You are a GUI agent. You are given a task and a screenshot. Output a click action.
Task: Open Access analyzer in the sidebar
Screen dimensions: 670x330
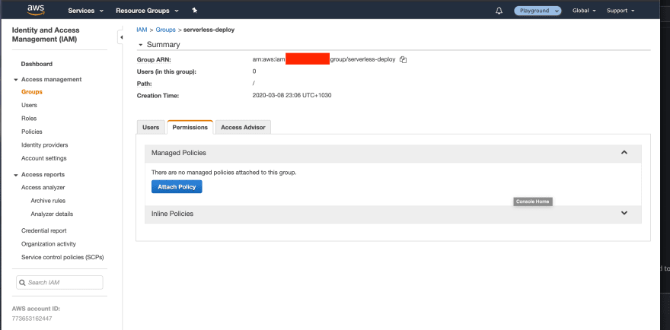point(43,187)
